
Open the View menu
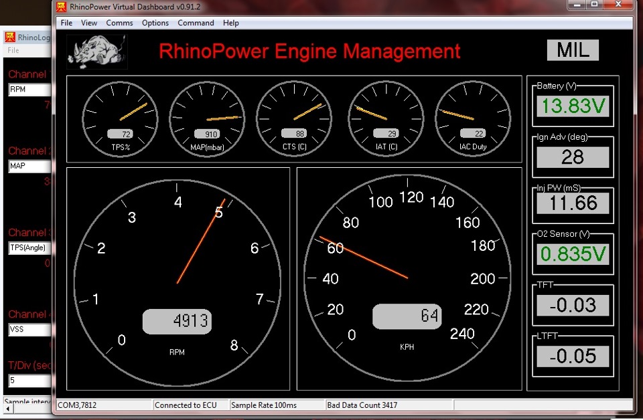pos(89,23)
